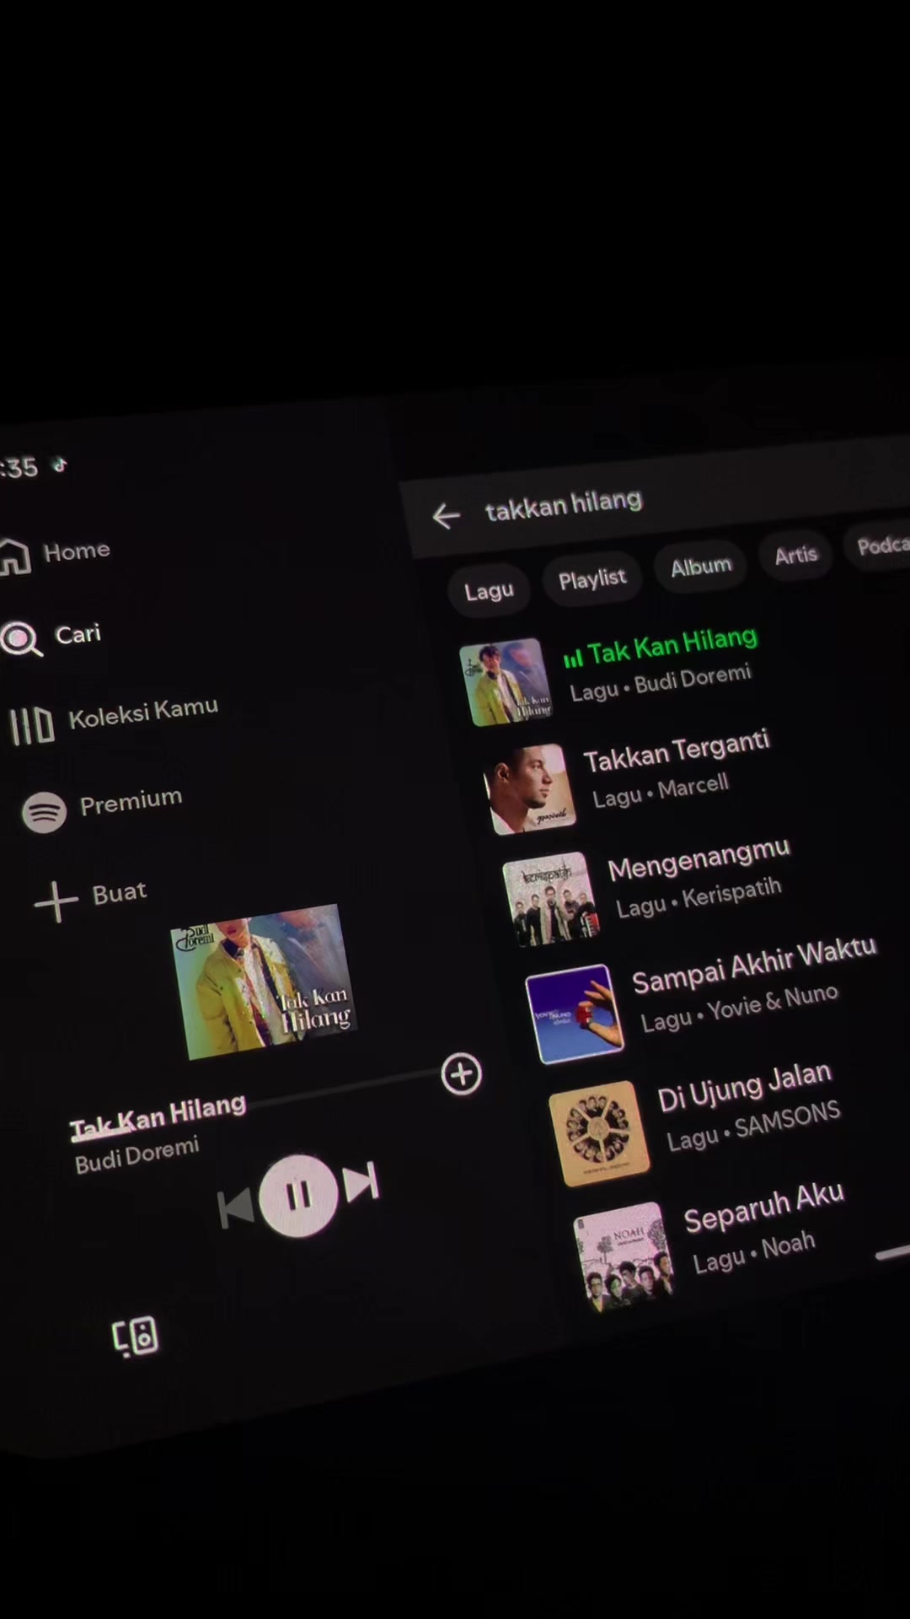The image size is (910, 1619).
Task: Click the Kerispatih album thumbnail
Action: [x=551, y=899]
